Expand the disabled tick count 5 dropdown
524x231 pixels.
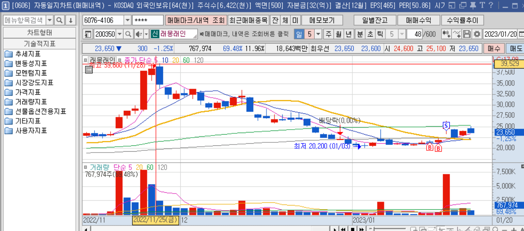402,34
